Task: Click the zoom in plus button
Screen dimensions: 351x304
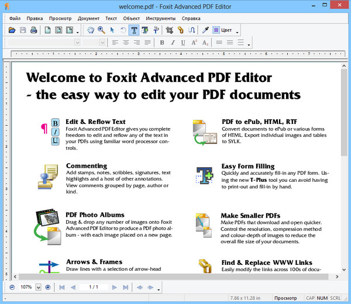Action: (x=48, y=287)
